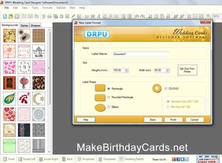
Task: Cancel the New Label Format dialog
Action: click(x=195, y=120)
